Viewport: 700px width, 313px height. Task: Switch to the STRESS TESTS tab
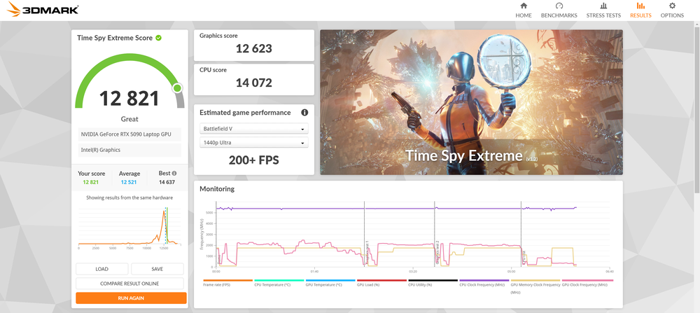point(603,11)
